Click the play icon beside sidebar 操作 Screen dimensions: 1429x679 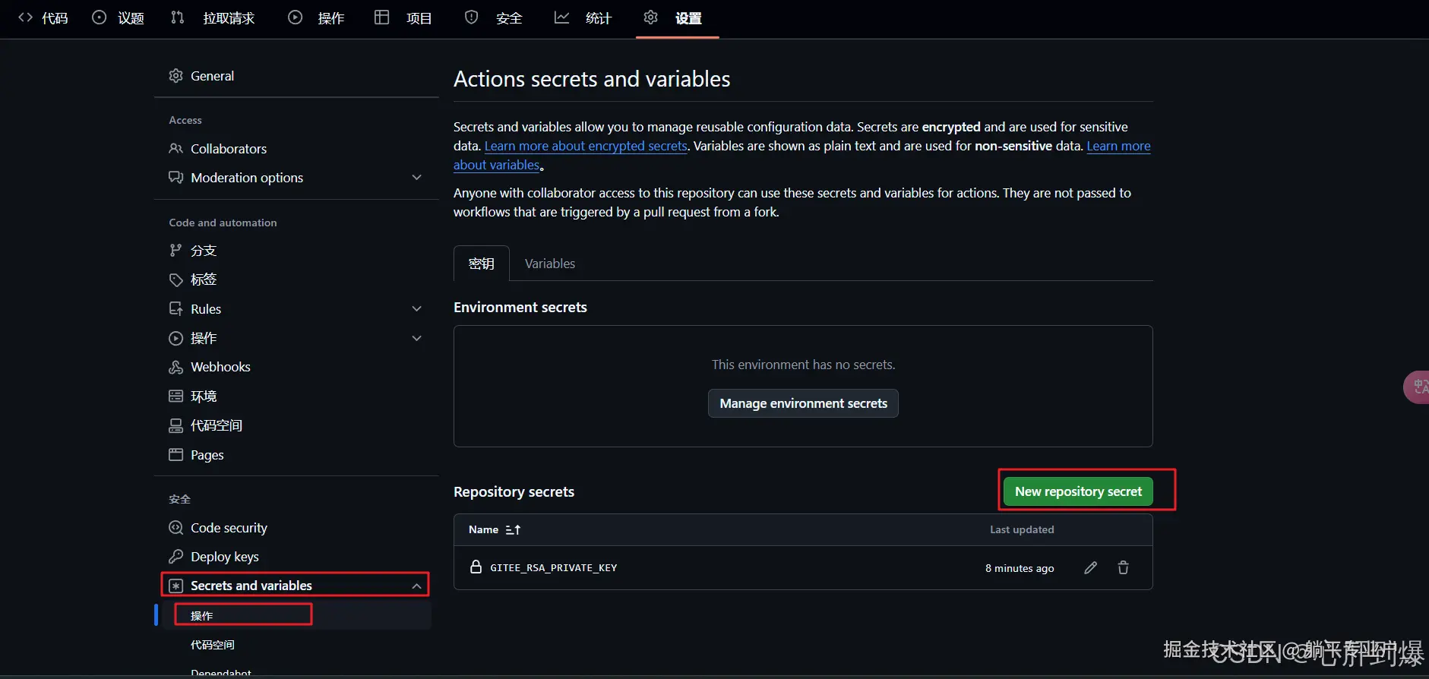coord(175,338)
